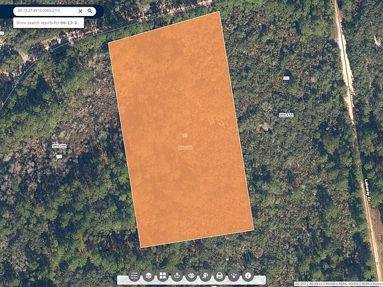Viewport: 383px width, 287px height.
Task: Click the parcel label inside orange lot
Action: (x=185, y=147)
